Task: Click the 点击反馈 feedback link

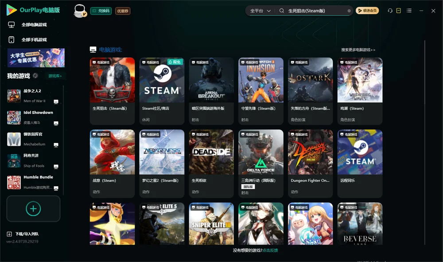Action: coord(270,250)
